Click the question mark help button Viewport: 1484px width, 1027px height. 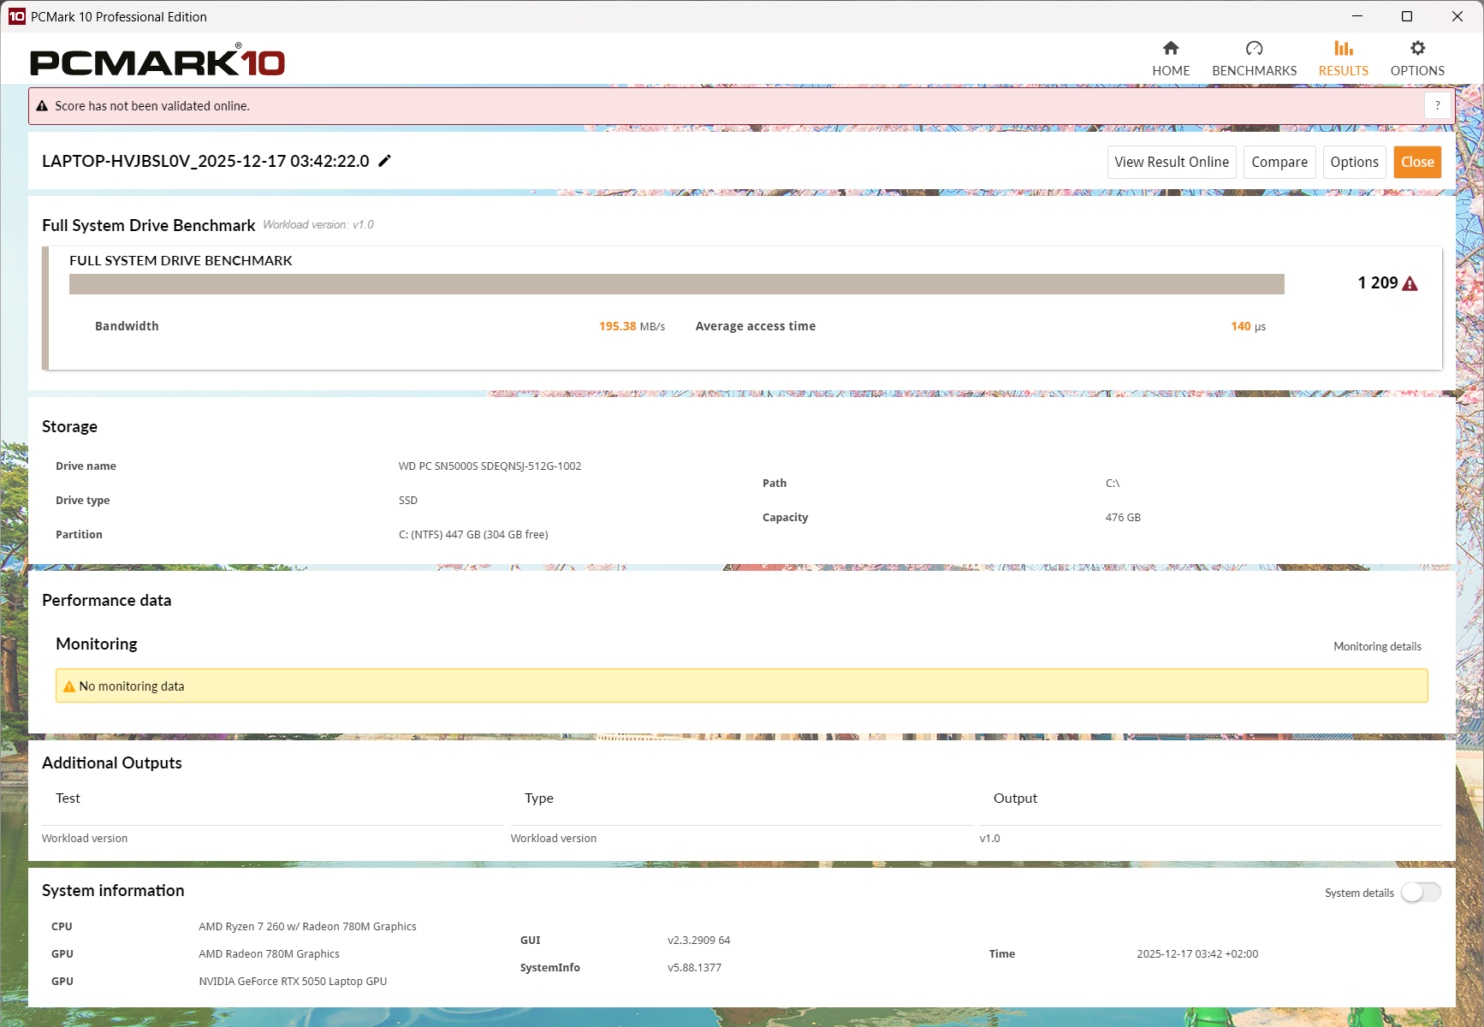click(1438, 106)
